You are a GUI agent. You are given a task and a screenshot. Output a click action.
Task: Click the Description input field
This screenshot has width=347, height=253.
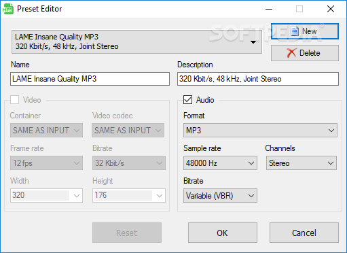[x=258, y=79]
